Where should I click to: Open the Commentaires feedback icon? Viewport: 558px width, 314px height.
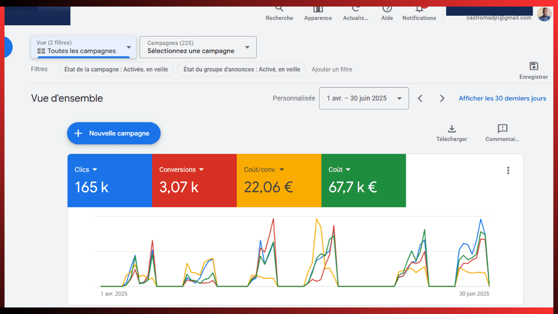[x=503, y=129]
